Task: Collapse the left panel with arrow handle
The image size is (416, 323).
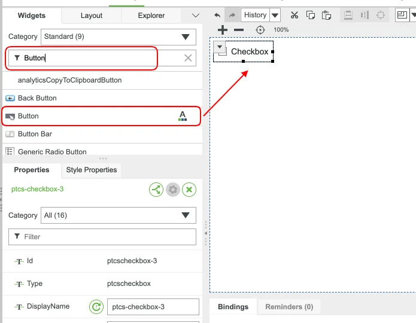Action: (x=206, y=233)
